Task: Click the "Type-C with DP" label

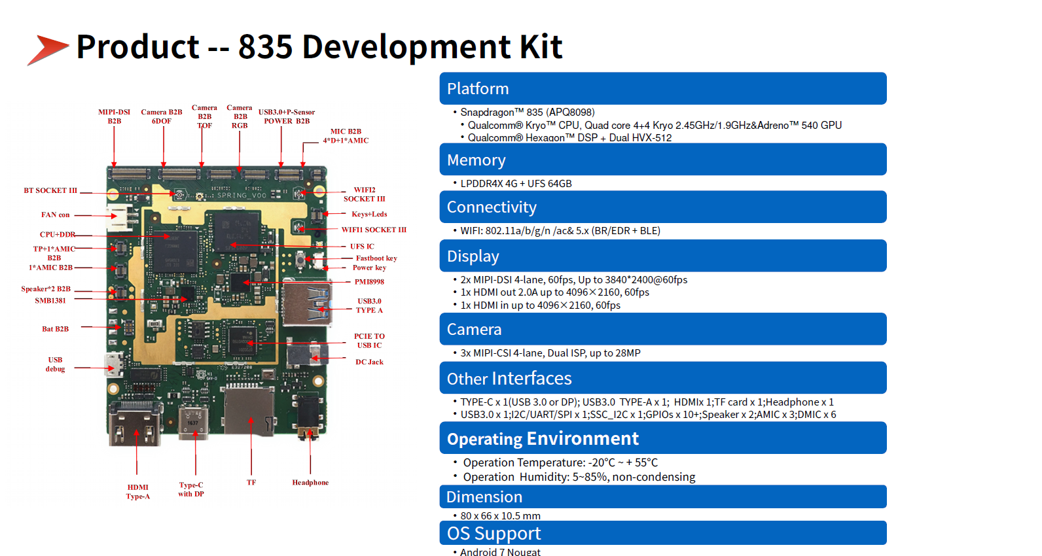Action: 191,489
